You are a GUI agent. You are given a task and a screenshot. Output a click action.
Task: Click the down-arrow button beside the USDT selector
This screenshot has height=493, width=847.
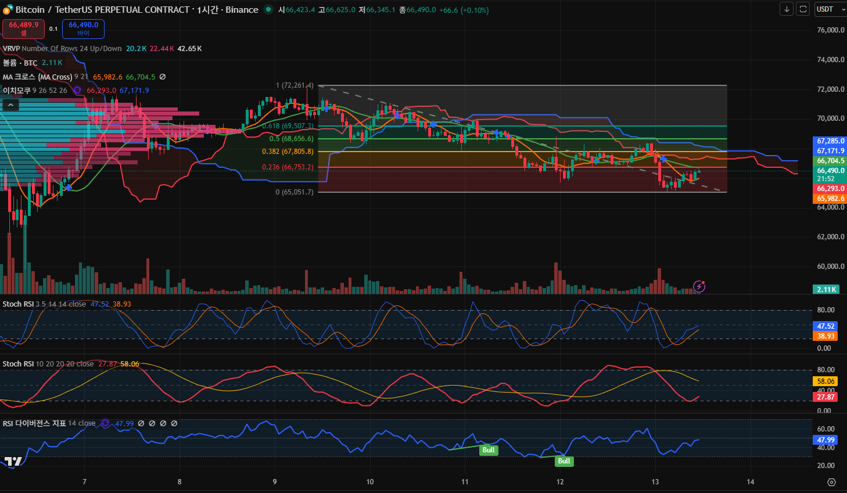pos(786,9)
